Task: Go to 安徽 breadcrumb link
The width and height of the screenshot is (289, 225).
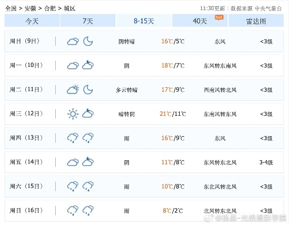Action: (30, 8)
